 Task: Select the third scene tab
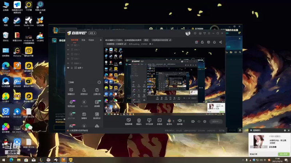click(x=91, y=40)
